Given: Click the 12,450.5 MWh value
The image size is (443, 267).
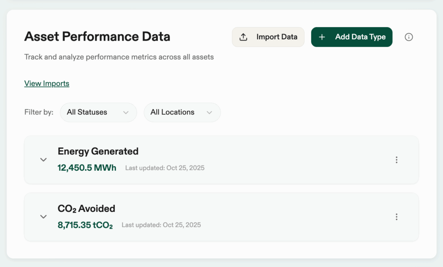Looking at the screenshot, I should click(87, 168).
